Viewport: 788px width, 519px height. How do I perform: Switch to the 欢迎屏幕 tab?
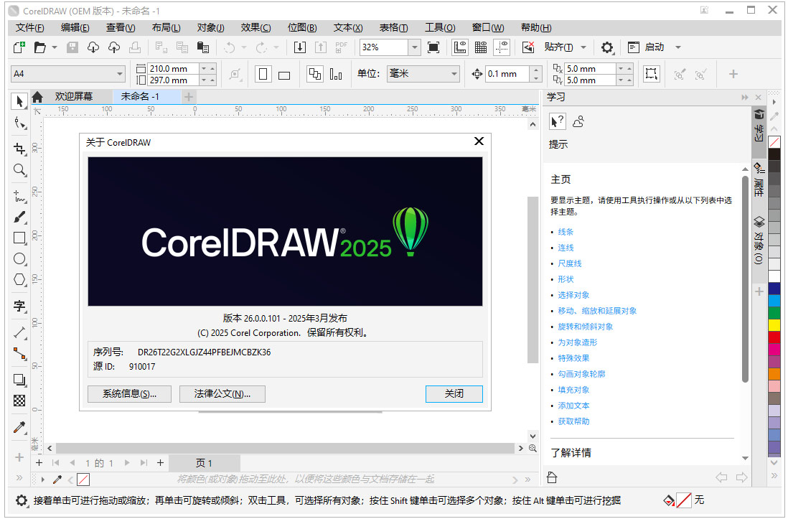[74, 96]
